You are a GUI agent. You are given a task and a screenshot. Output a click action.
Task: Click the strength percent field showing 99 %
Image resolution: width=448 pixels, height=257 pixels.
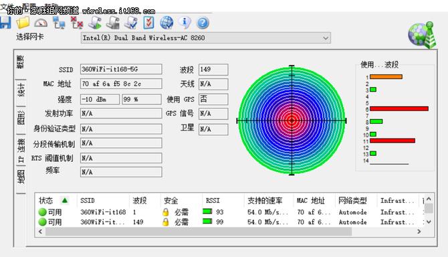[x=142, y=99]
